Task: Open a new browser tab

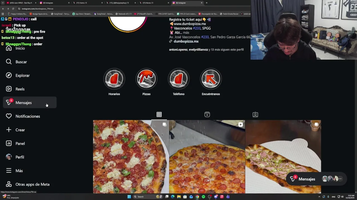Action: [206, 3]
